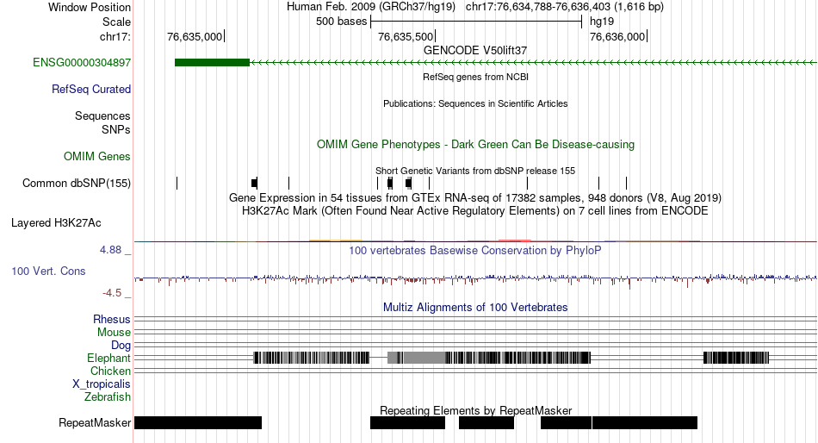This screenshot has height=443, width=818.
Task: Click Multiz Alignments of 100 Vertebrates title
Action: point(475,307)
